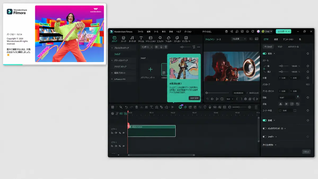Open the オーディオ (Audio) library icon
The width and height of the screenshot is (318, 179).
132,39
